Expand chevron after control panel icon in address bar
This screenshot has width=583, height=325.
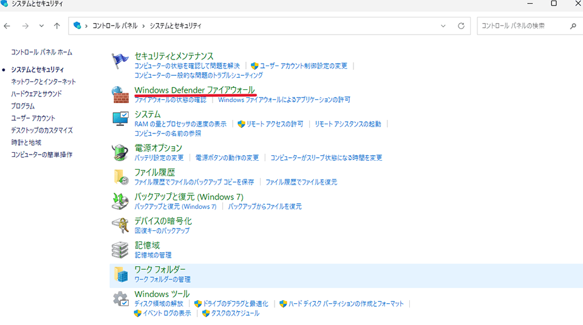pos(86,26)
